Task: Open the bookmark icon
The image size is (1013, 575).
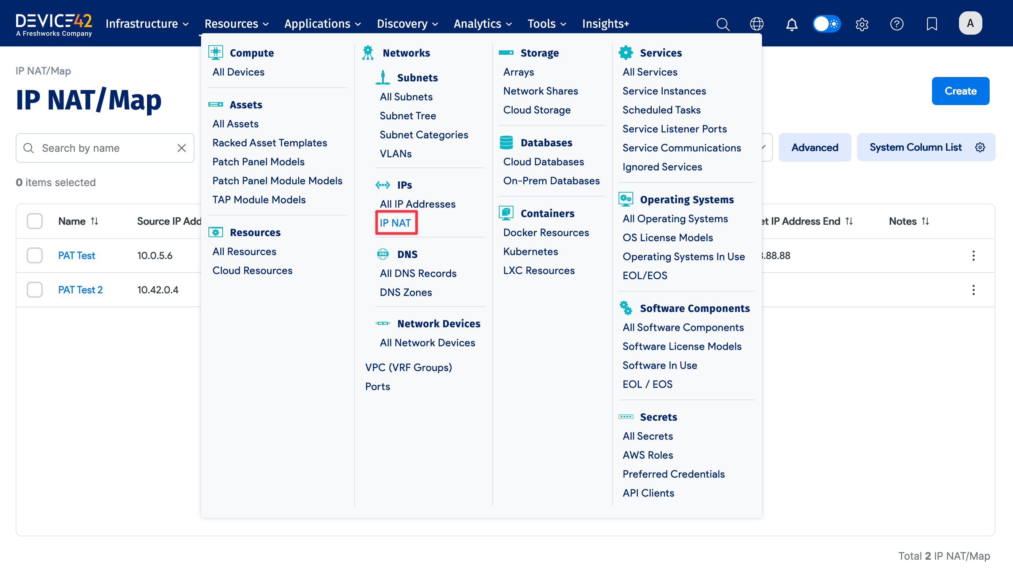Action: (932, 24)
